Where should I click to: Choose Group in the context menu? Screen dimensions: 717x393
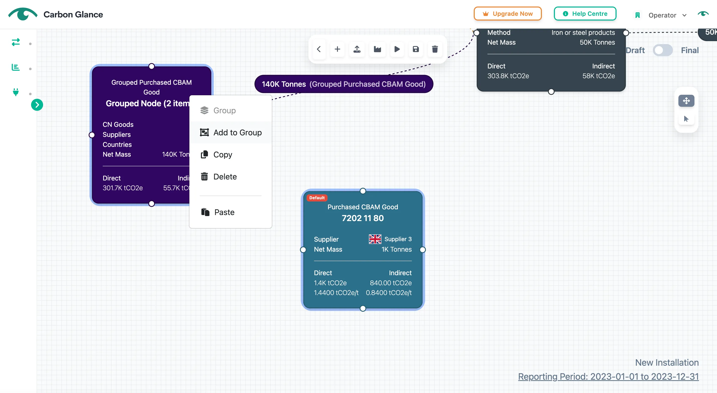(x=230, y=111)
